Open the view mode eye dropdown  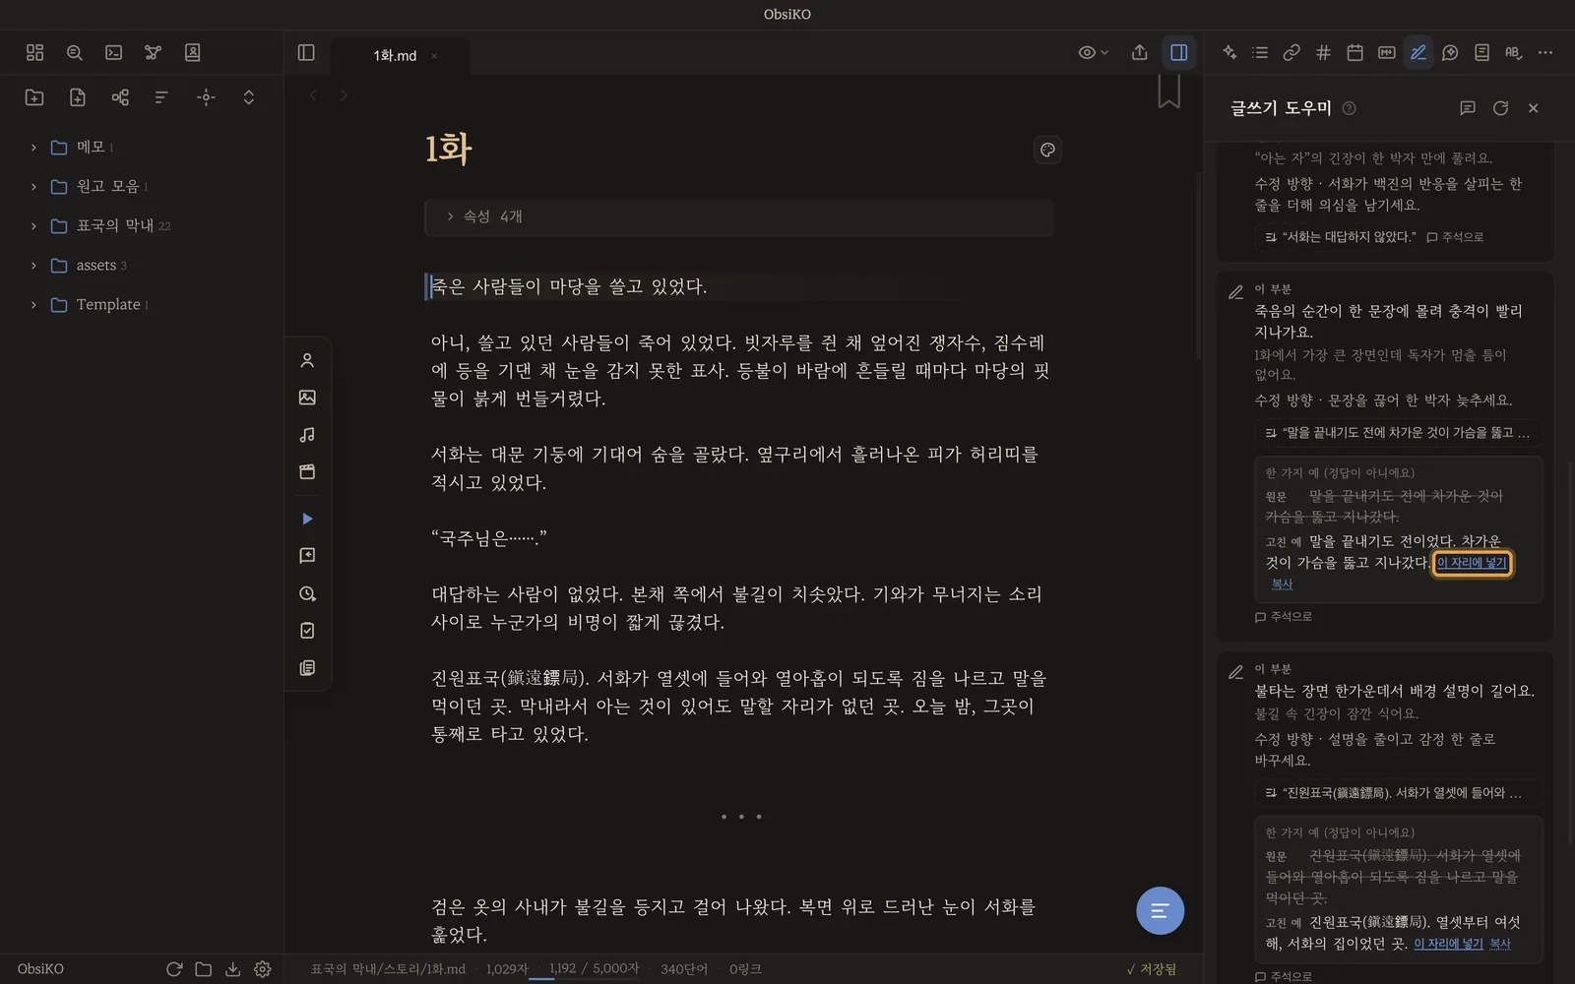click(x=1093, y=53)
